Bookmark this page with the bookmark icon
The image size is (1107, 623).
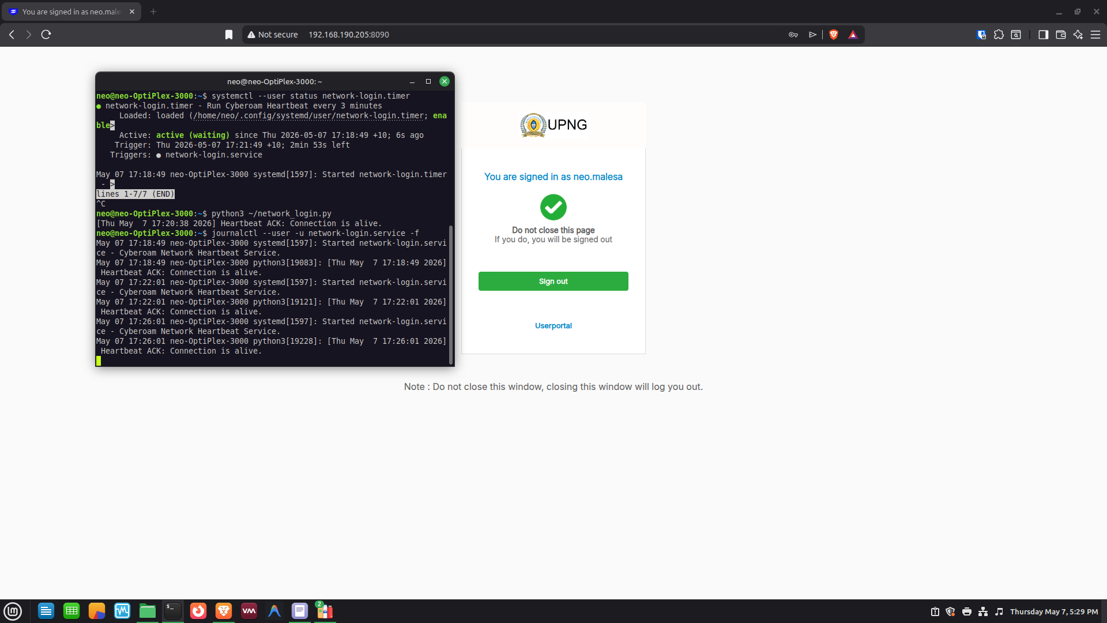tap(229, 35)
